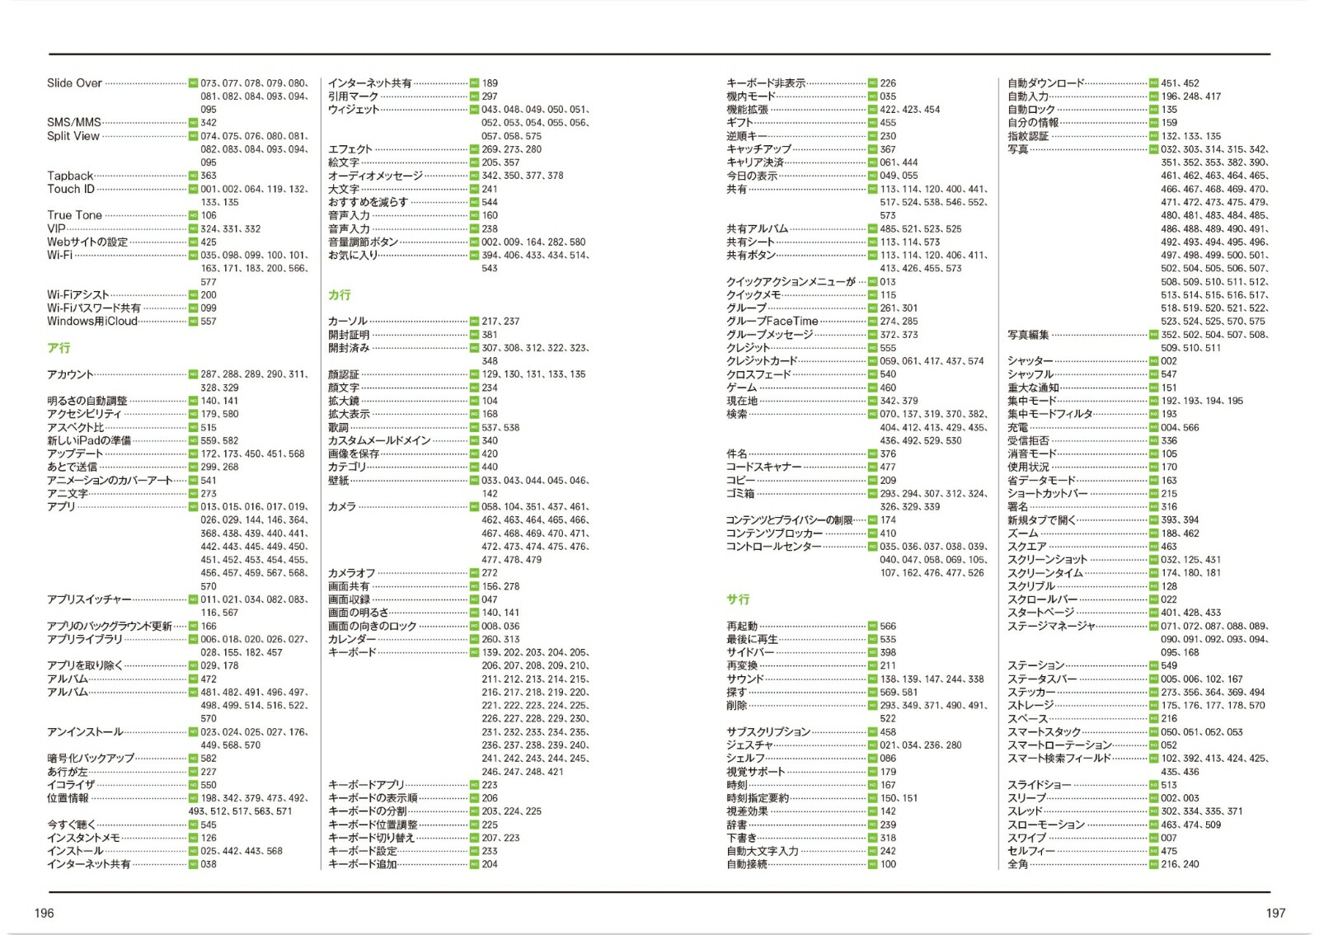The height and width of the screenshot is (935, 1319).
Task: Select the "カメラオフ" entry
Action: [352, 573]
